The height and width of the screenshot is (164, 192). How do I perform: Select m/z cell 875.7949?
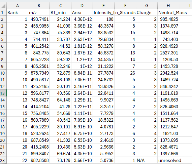click(39, 73)
